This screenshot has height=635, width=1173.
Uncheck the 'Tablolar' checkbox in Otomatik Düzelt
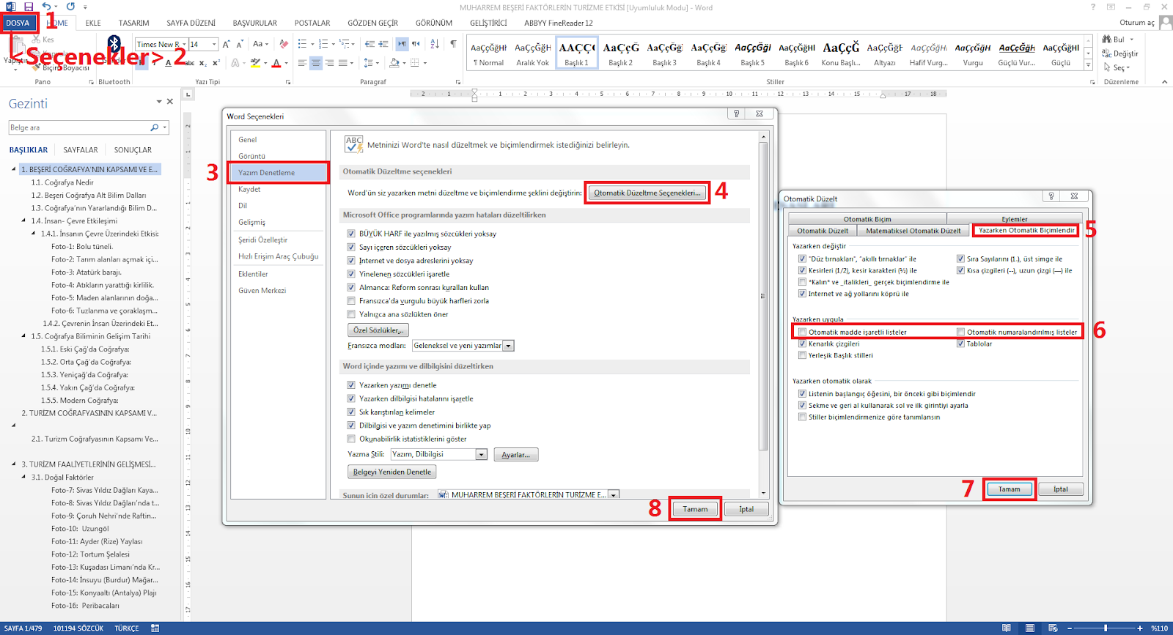click(960, 344)
